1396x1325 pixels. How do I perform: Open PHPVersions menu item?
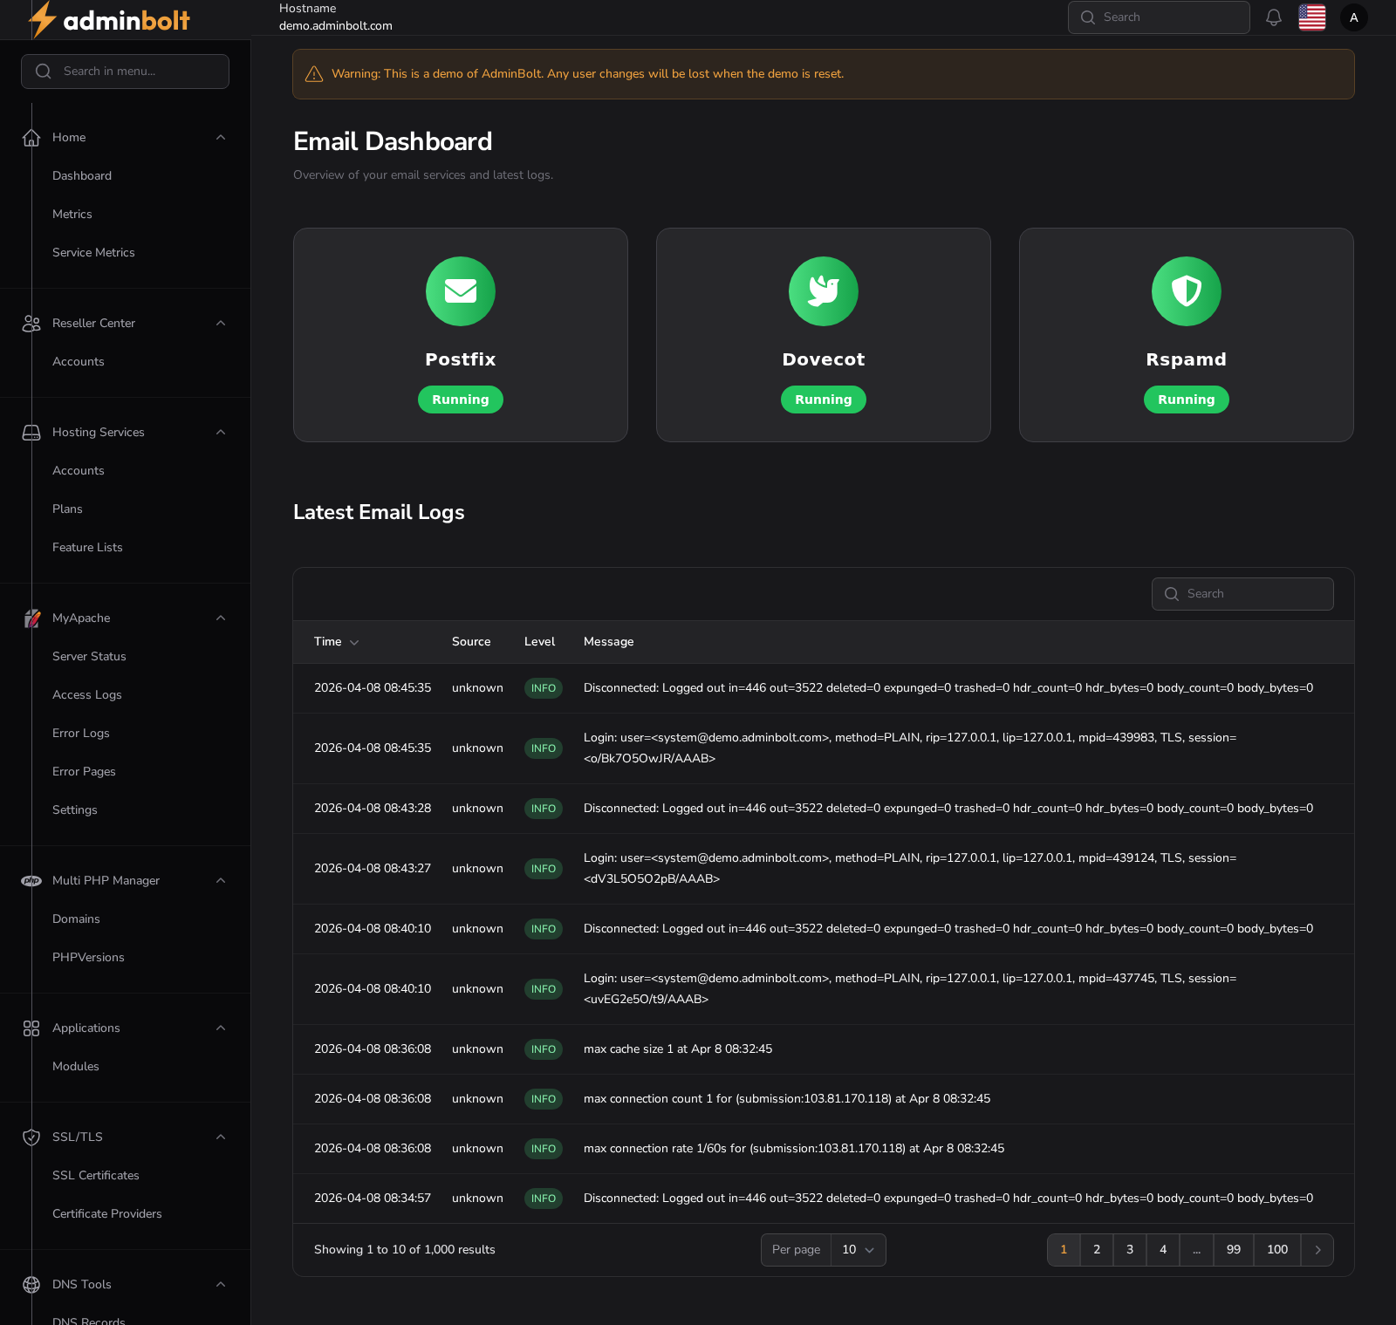click(x=88, y=958)
